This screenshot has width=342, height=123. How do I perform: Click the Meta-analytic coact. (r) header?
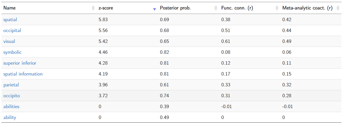click(x=307, y=8)
